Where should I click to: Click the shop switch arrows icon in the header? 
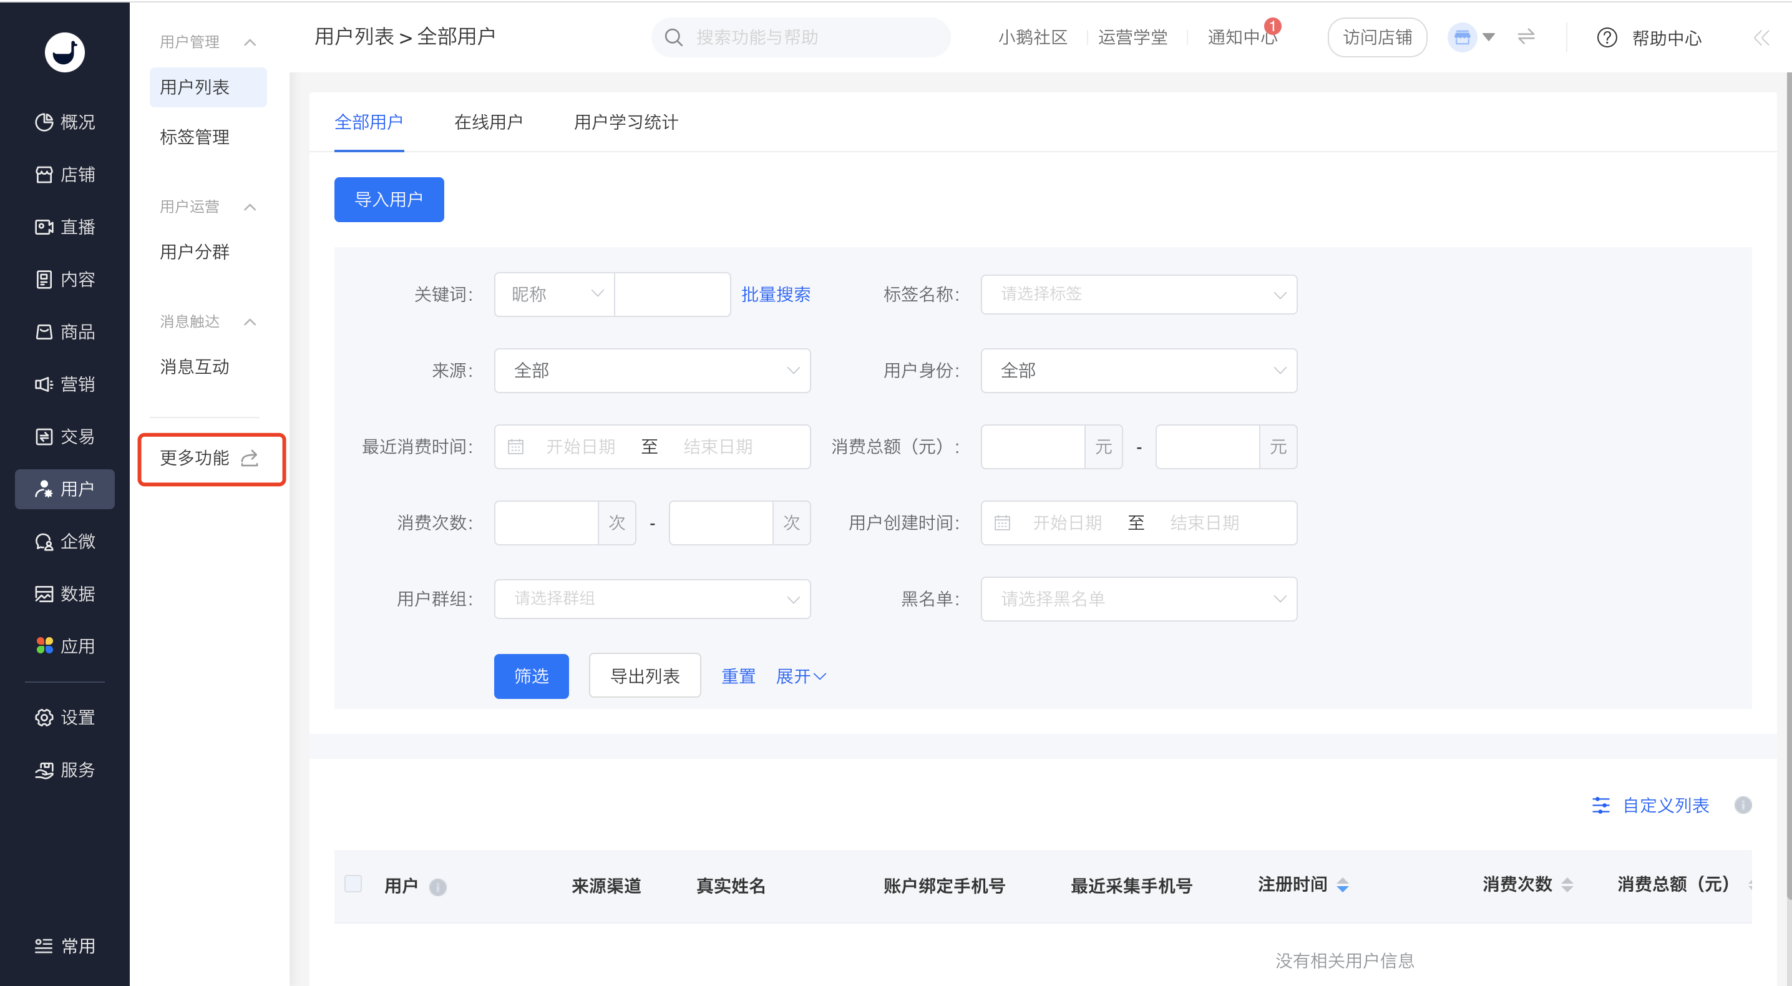[1526, 37]
